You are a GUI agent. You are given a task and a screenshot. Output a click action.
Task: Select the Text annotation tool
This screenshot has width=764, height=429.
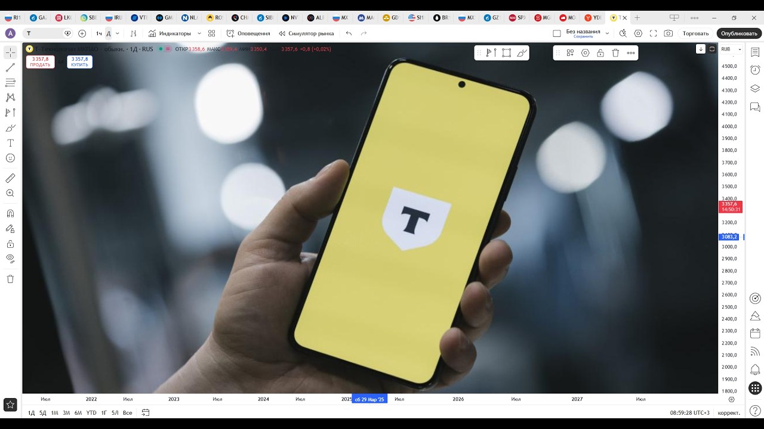tap(10, 143)
